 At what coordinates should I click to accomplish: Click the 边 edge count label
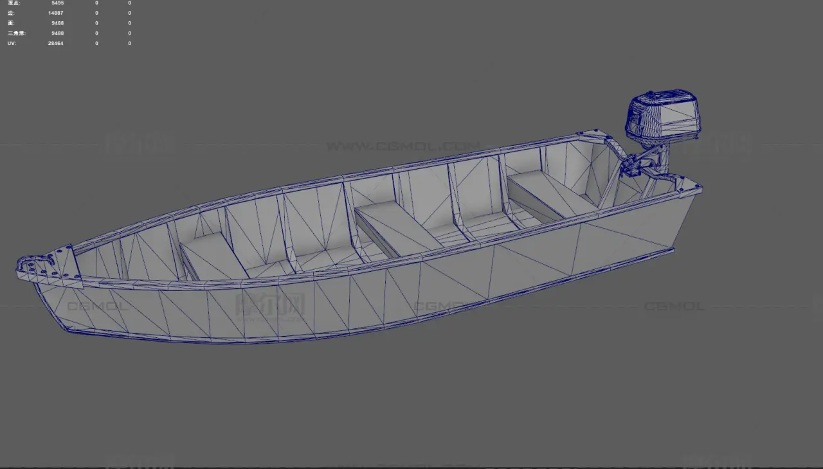click(10, 13)
